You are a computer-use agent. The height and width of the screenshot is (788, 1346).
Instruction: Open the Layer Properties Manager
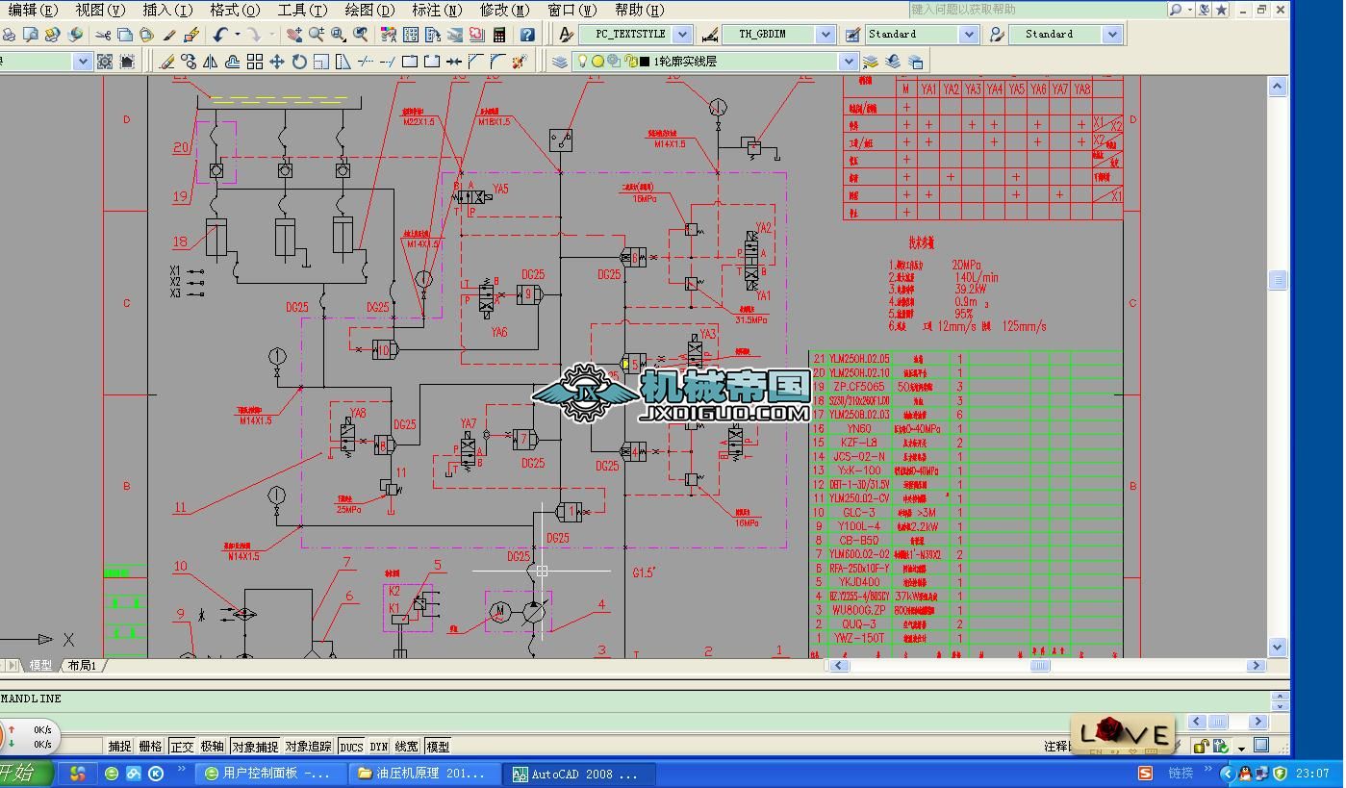click(x=559, y=62)
